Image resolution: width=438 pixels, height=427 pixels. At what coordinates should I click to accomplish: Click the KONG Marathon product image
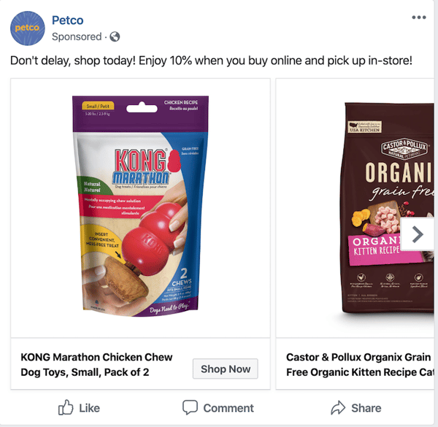(x=140, y=207)
